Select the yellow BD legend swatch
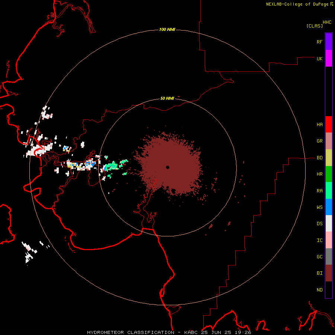This screenshot has height=335, width=335. (329, 158)
